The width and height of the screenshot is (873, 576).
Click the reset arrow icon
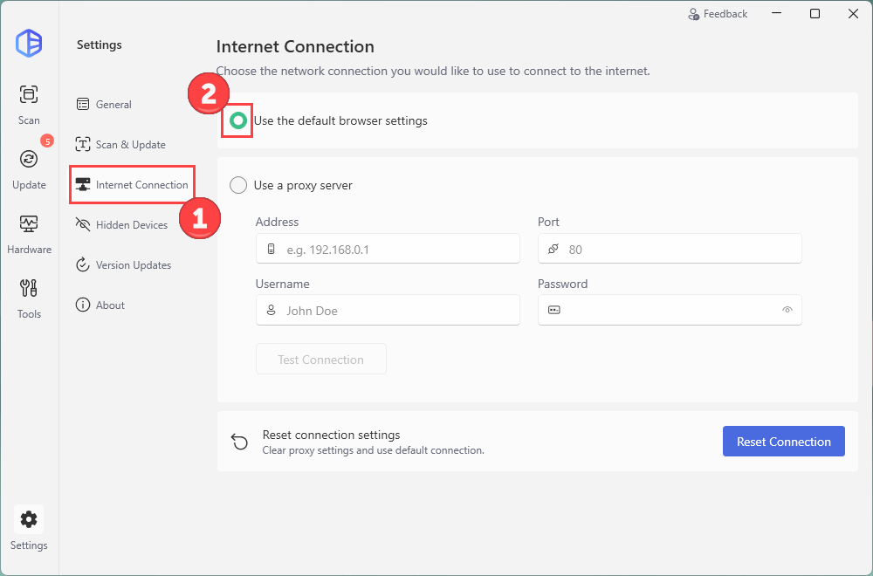click(x=239, y=442)
